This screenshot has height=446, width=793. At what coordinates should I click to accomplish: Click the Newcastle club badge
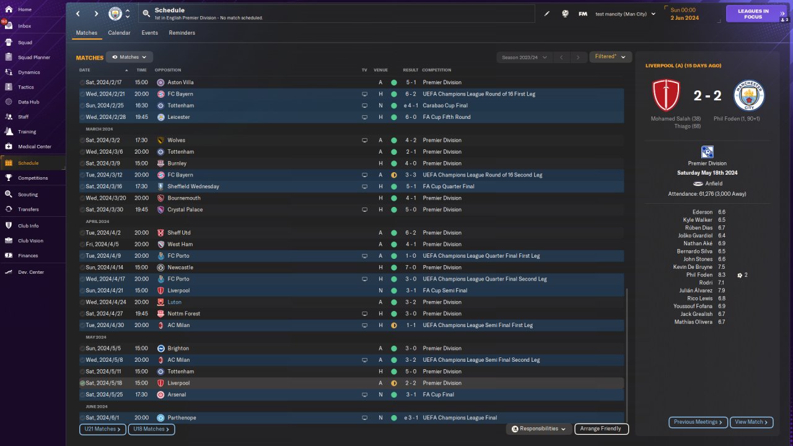(x=161, y=268)
